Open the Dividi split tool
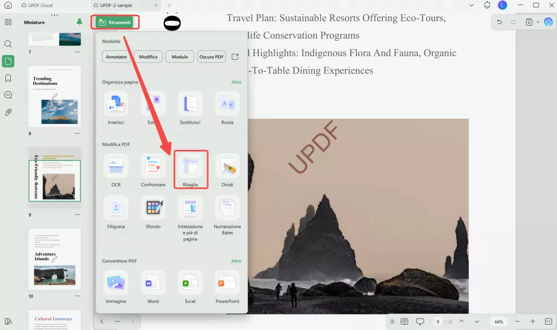This screenshot has width=557, height=330. tap(227, 170)
